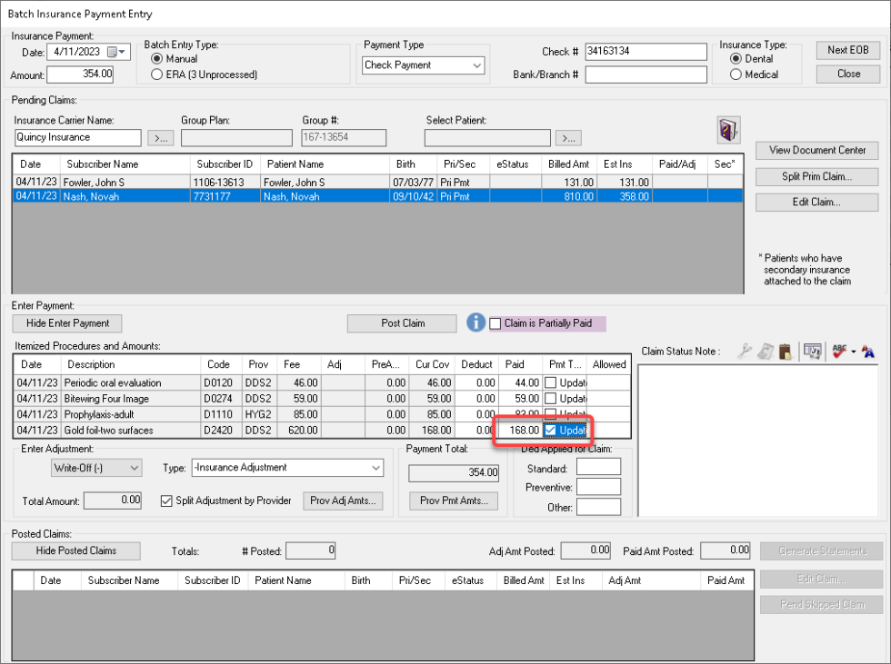Viewport: 891px width, 664px height.
Task: Switch Insurance Type to Medical
Action: 736,76
